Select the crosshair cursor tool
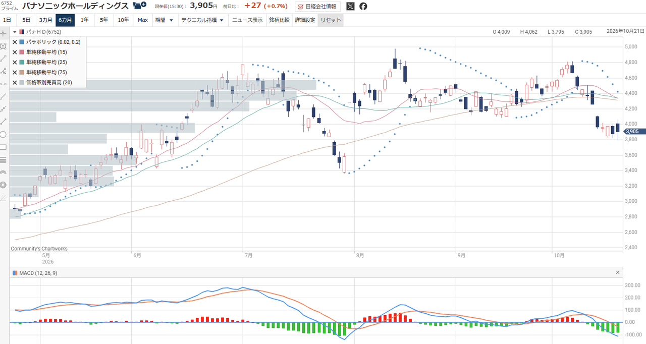The width and height of the screenshot is (646, 344). (4, 33)
